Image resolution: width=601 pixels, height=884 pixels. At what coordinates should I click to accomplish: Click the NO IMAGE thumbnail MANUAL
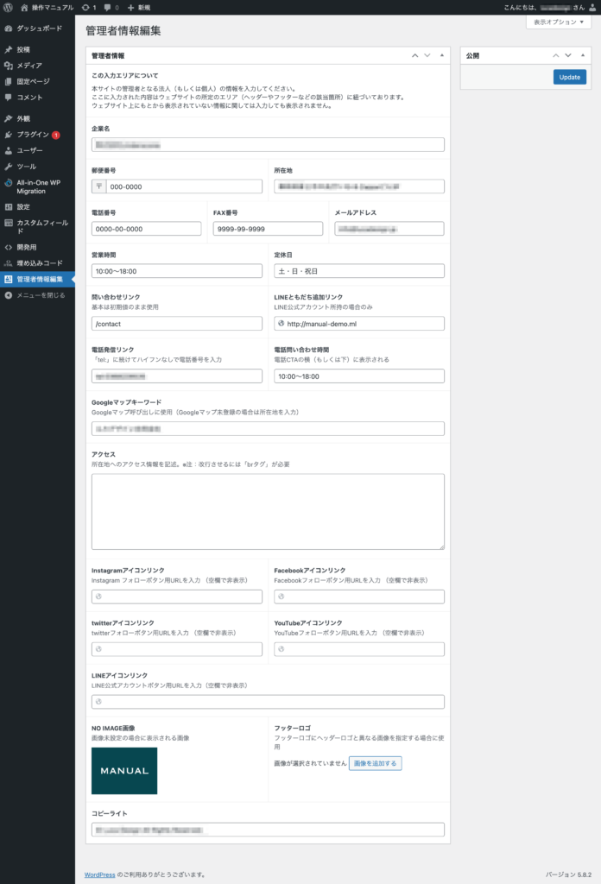(124, 770)
